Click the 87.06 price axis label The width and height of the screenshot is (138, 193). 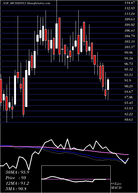point(129,97)
